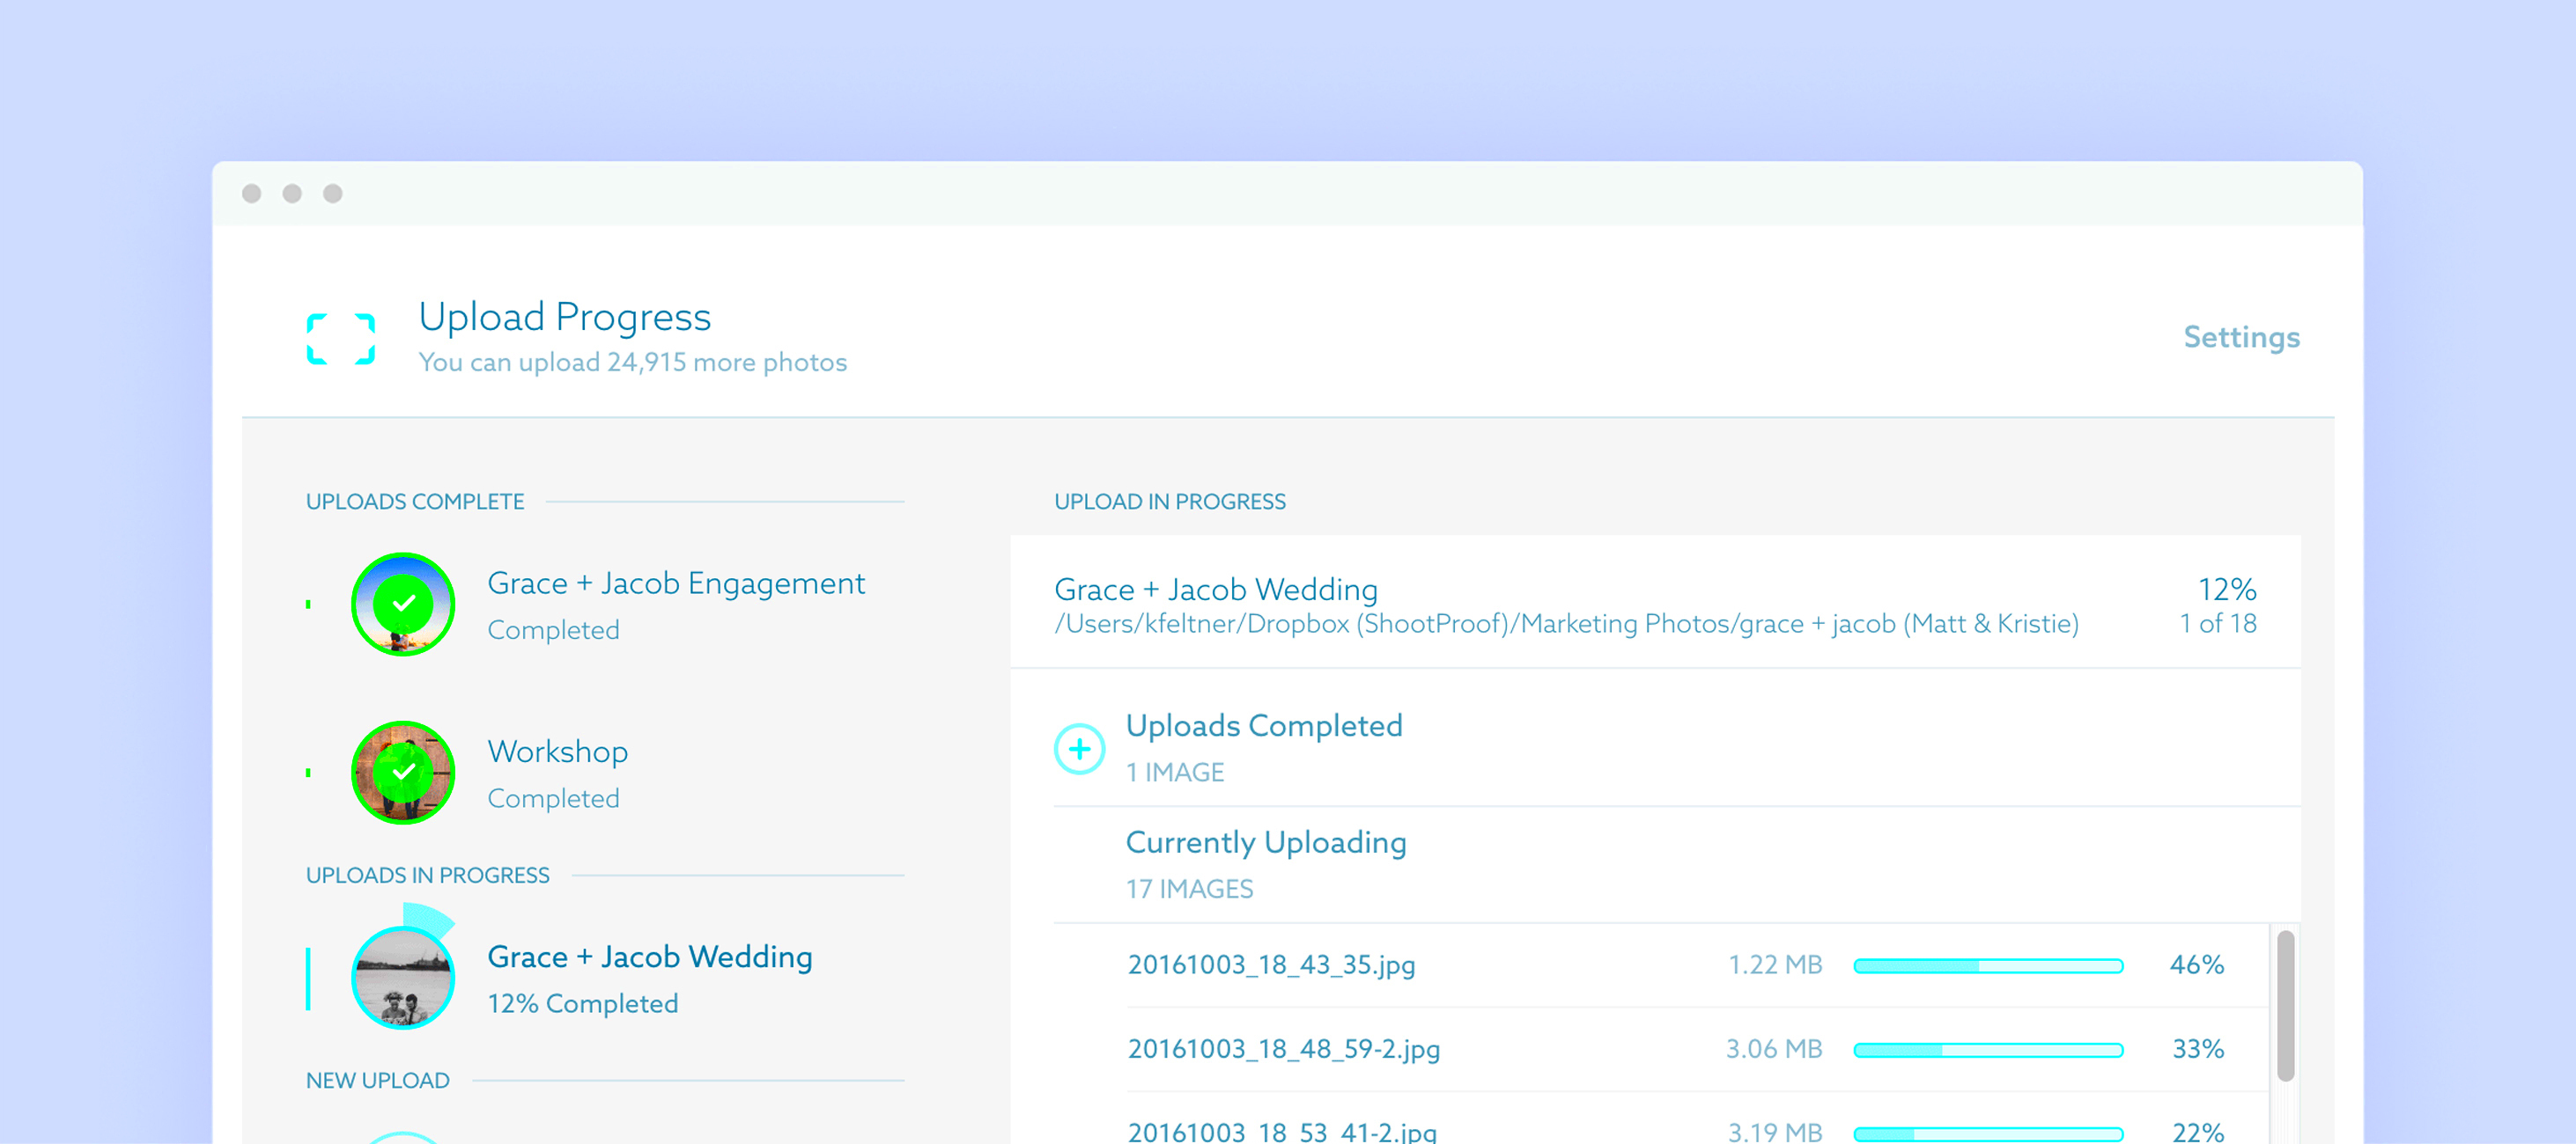This screenshot has height=1144, width=2576.
Task: Click the 12% overall progress value
Action: 2226,590
